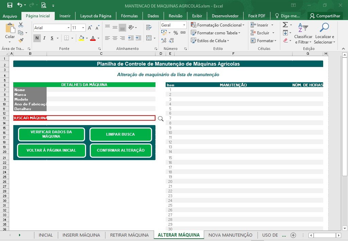
Task: Open the Formatar cells menu
Action: [x=263, y=40]
